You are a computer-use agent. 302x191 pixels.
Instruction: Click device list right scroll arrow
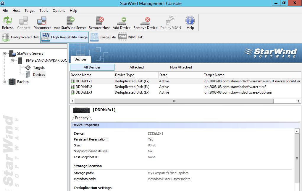tap(298, 101)
